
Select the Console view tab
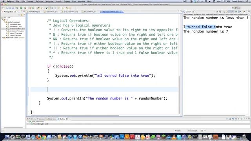tap(188, 12)
